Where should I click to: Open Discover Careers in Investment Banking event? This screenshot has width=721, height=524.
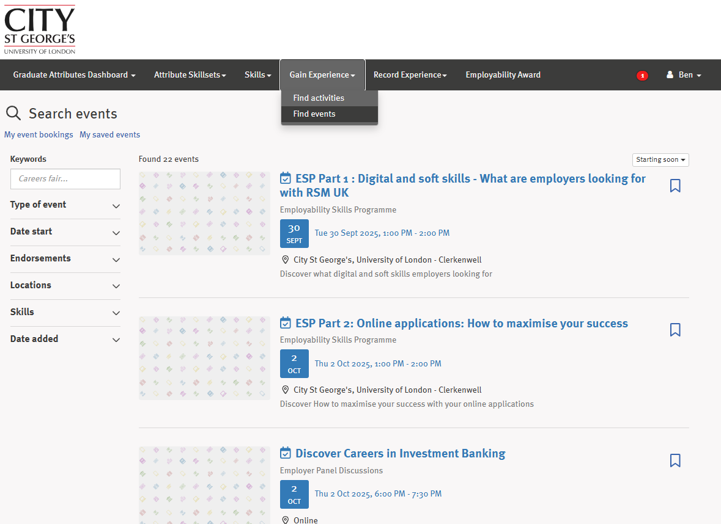point(400,453)
